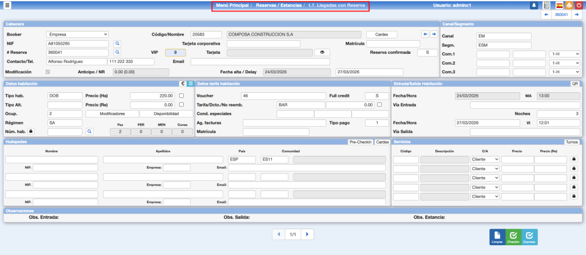Click the green Checkin button

[513, 237]
